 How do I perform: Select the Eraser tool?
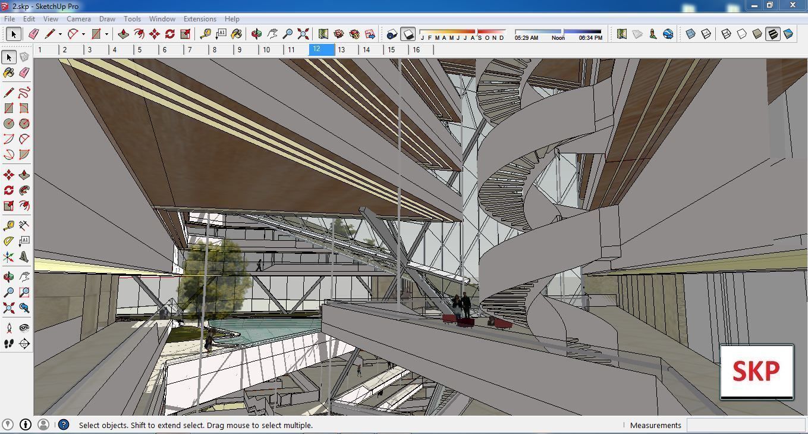point(33,34)
